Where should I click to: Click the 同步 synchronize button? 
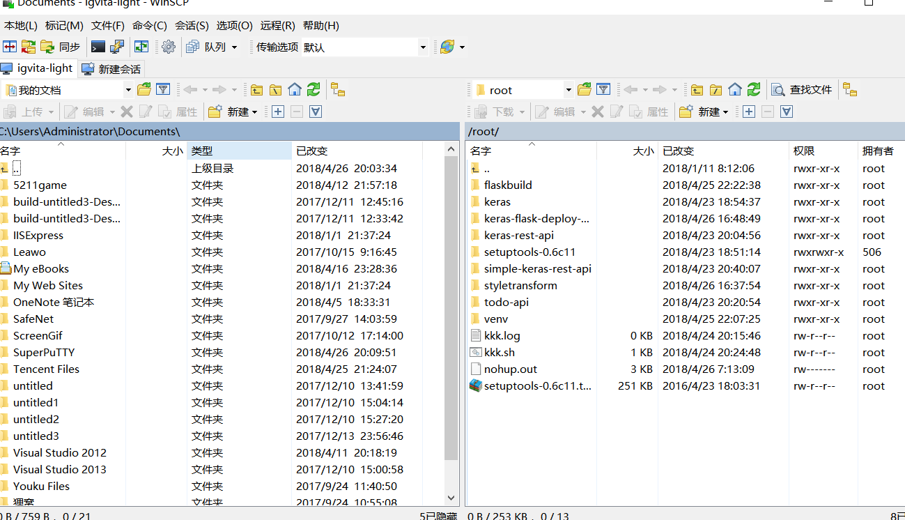point(61,47)
